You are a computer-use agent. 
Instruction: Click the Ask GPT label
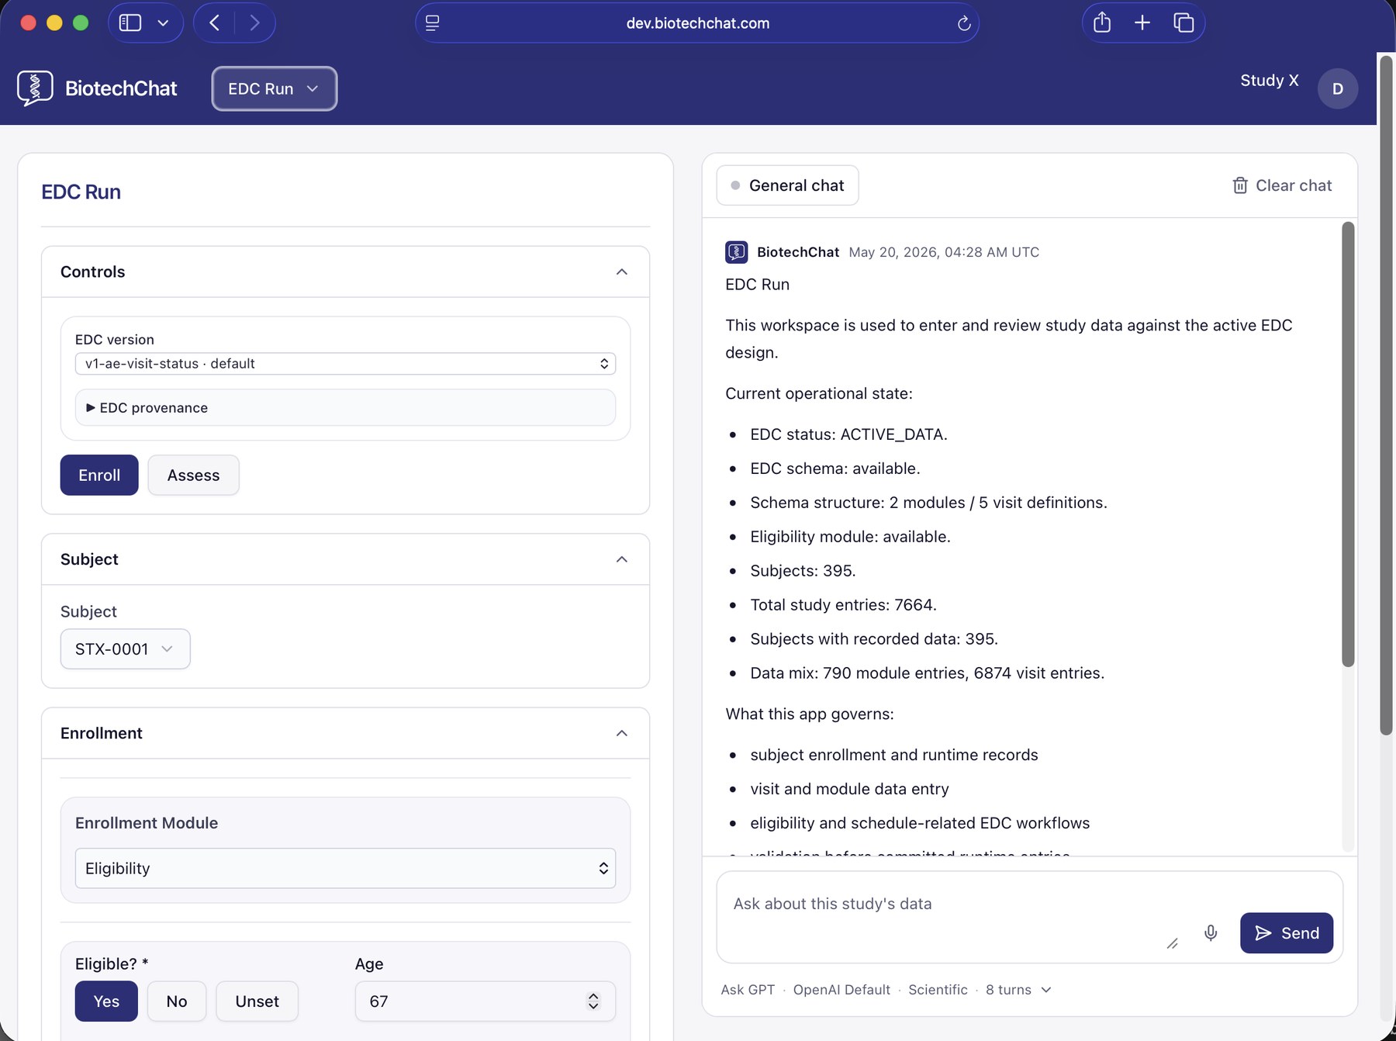[748, 990]
